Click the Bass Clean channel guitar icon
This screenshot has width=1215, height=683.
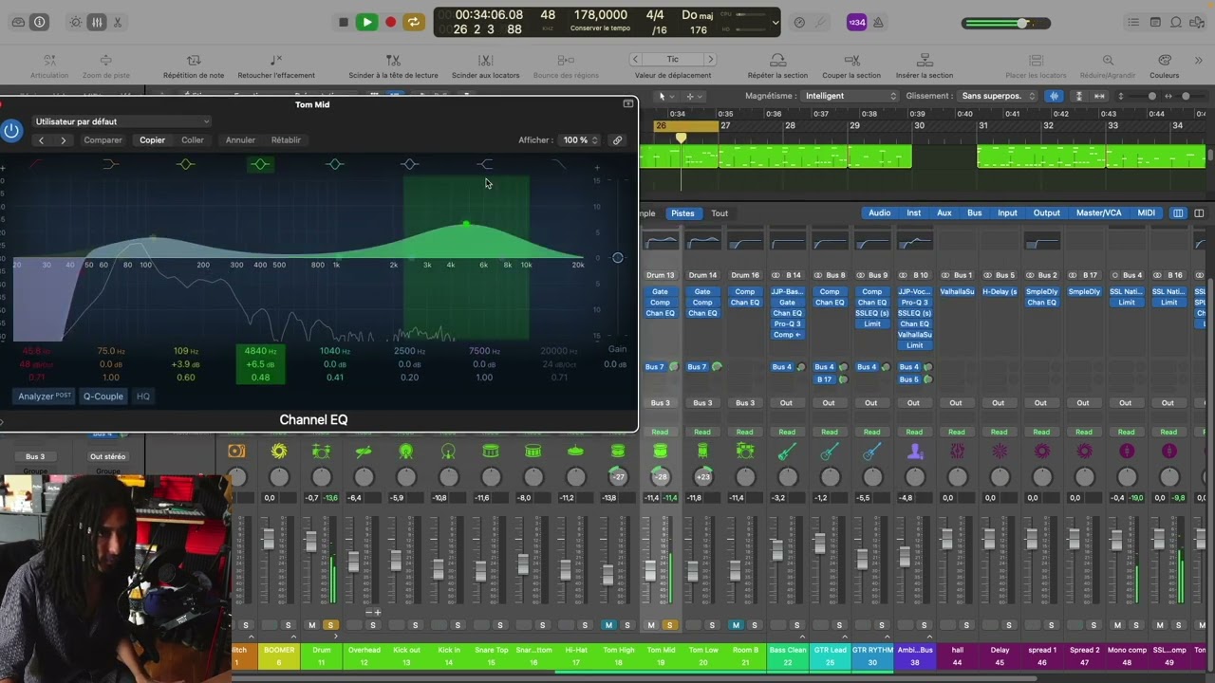point(787,452)
